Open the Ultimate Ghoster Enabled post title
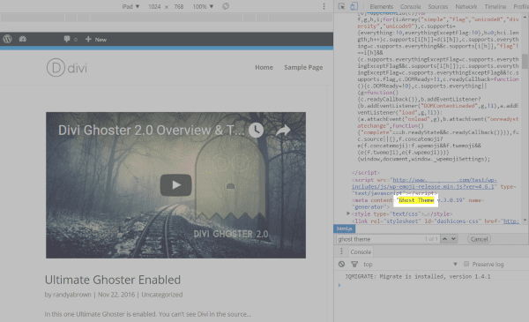Viewport: 529px width, 322px height. [x=113, y=280]
